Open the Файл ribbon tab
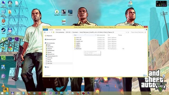This screenshot has width=169, height=95. (45, 30)
